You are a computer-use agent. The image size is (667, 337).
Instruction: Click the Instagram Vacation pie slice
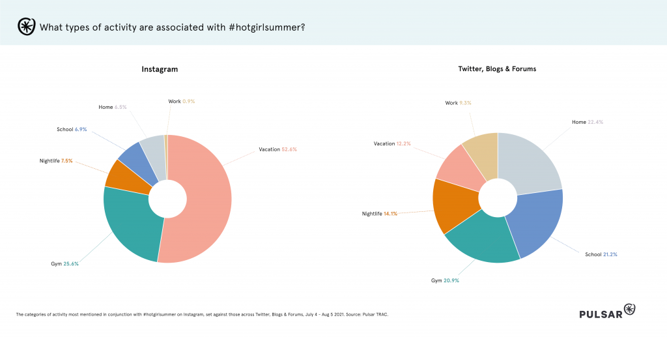coord(202,196)
